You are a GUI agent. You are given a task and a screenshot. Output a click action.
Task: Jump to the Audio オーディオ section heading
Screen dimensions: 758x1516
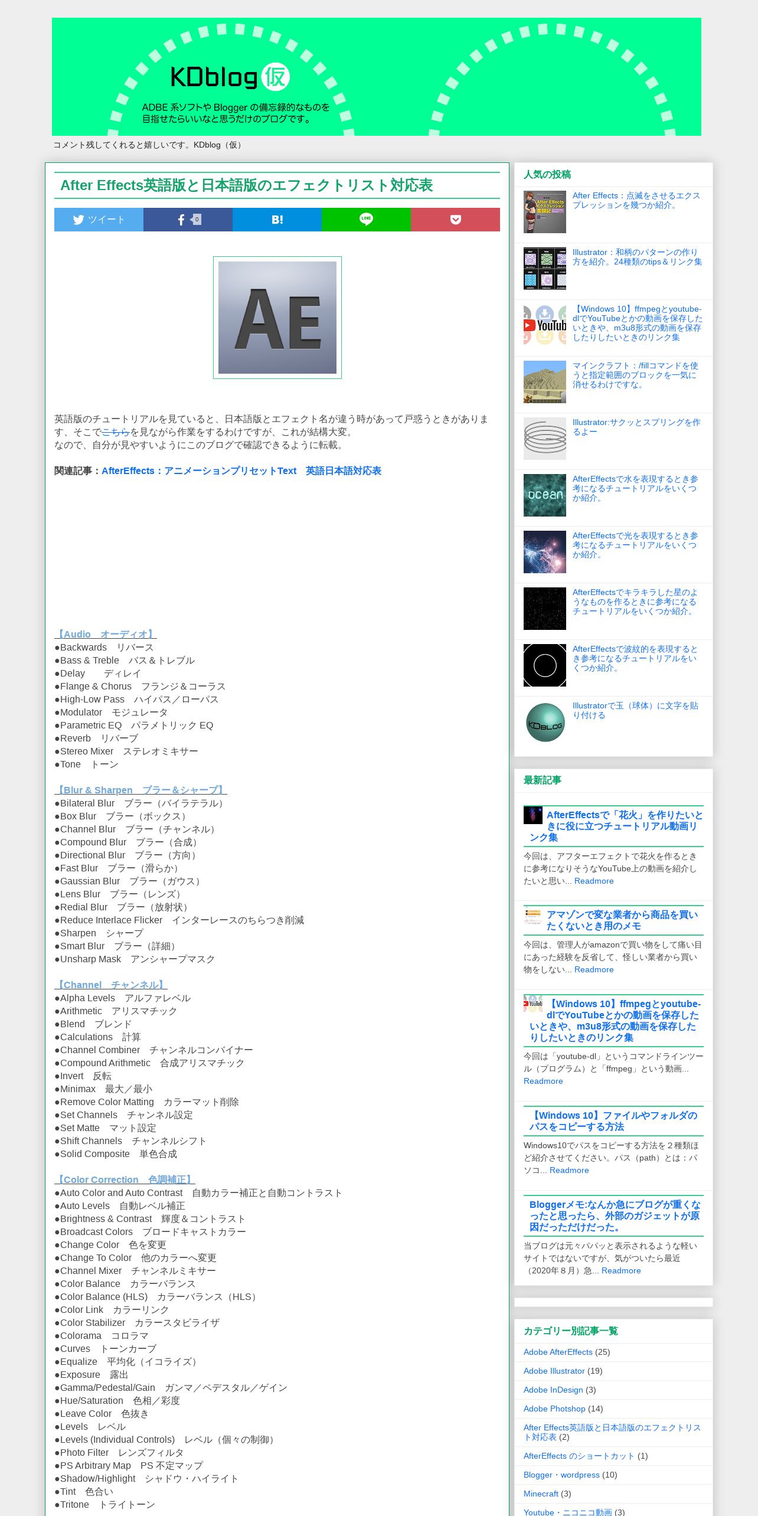(x=106, y=634)
